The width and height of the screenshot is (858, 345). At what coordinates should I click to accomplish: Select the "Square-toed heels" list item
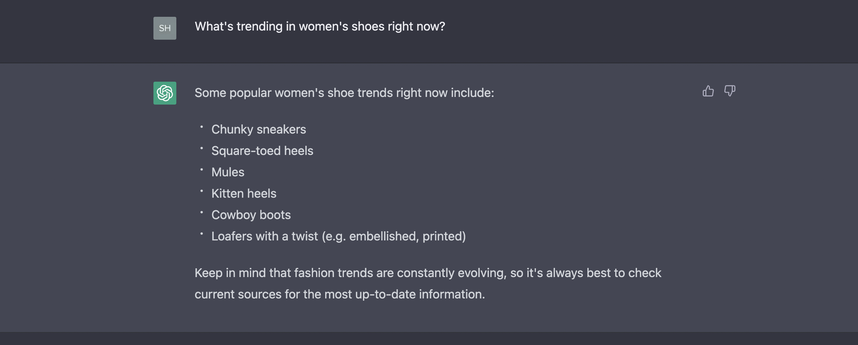point(262,151)
